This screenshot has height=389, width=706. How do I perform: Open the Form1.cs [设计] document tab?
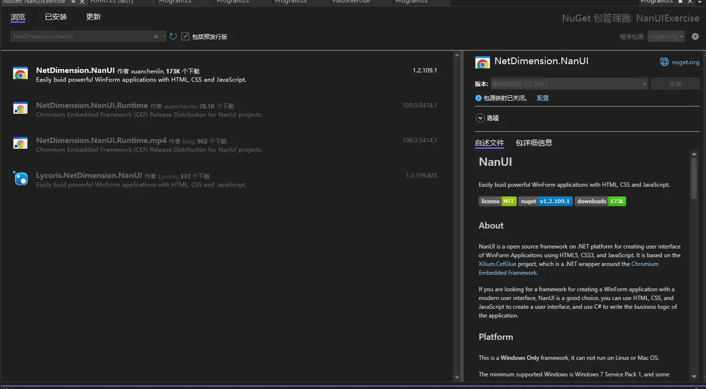click(112, 2)
